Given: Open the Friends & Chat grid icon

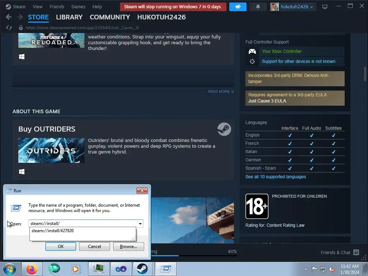Looking at the screenshot, I should [x=356, y=252].
